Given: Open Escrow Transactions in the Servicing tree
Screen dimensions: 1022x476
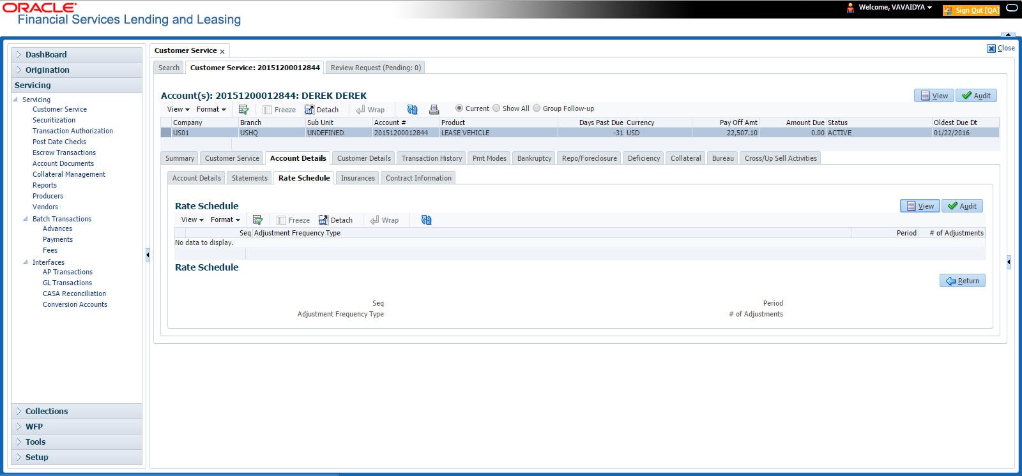Looking at the screenshot, I should (64, 152).
